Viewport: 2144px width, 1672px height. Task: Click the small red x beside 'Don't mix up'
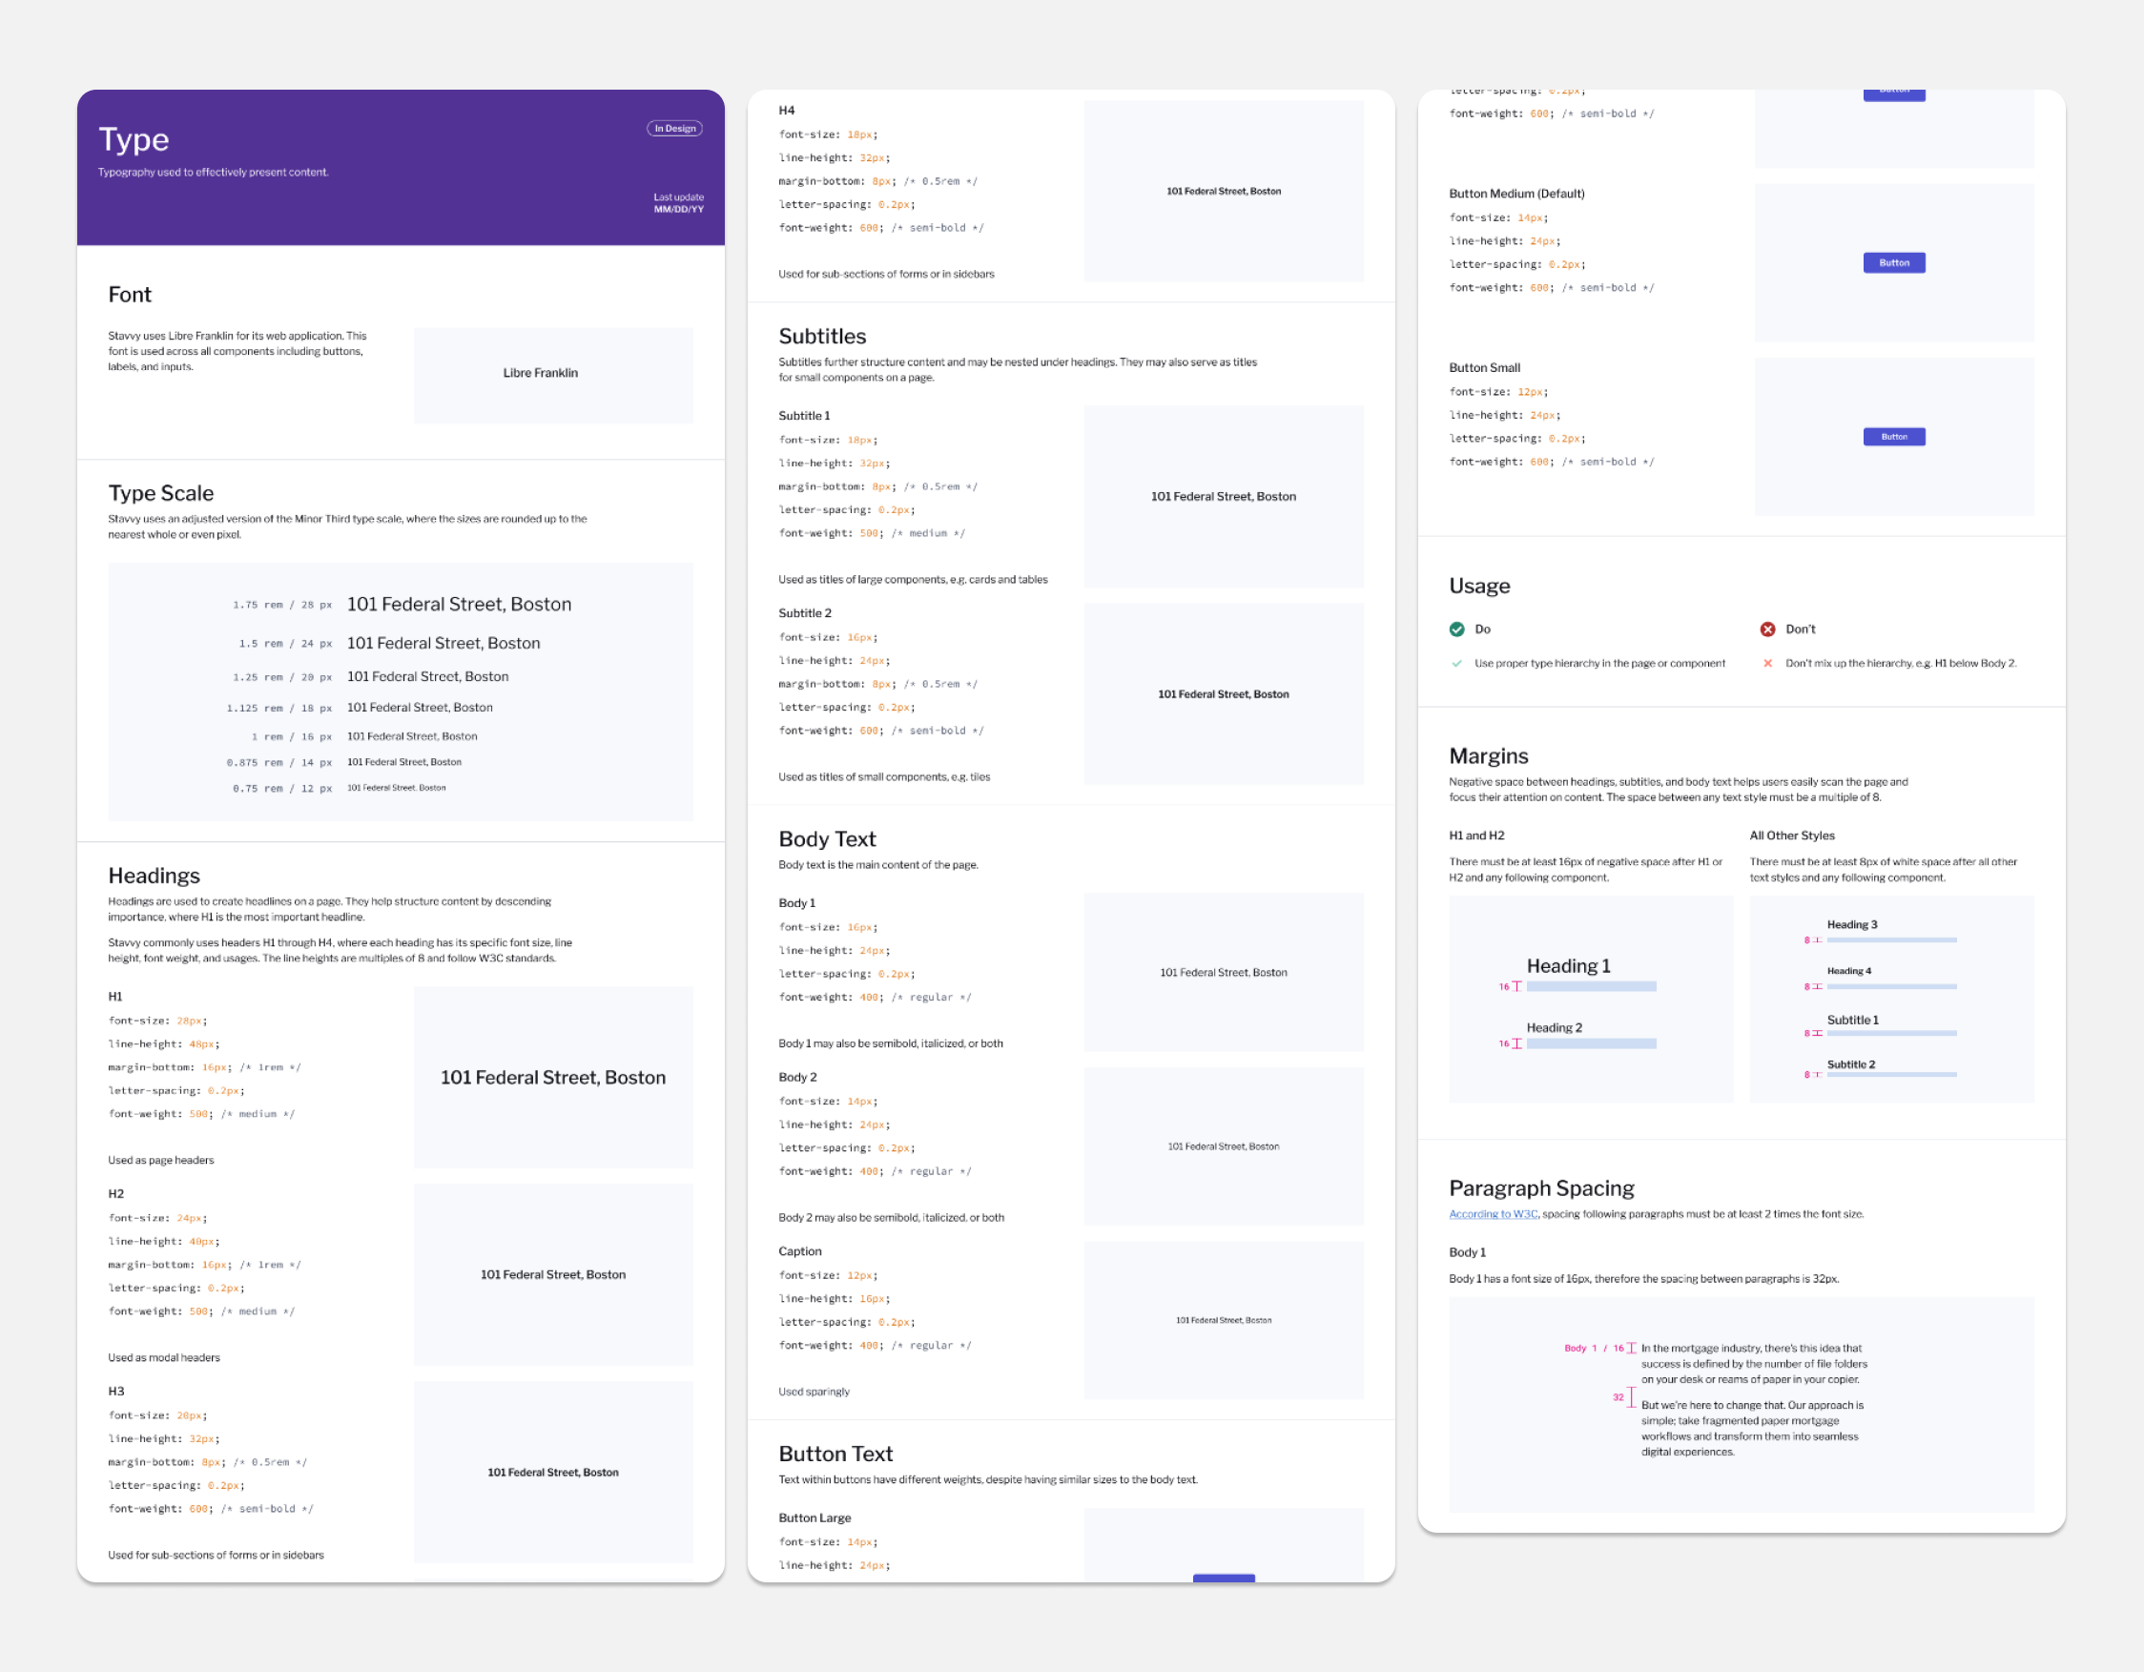(x=1767, y=664)
